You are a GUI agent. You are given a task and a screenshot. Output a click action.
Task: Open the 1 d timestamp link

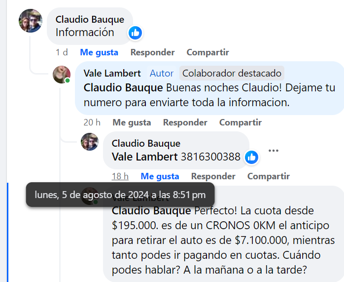point(62,52)
